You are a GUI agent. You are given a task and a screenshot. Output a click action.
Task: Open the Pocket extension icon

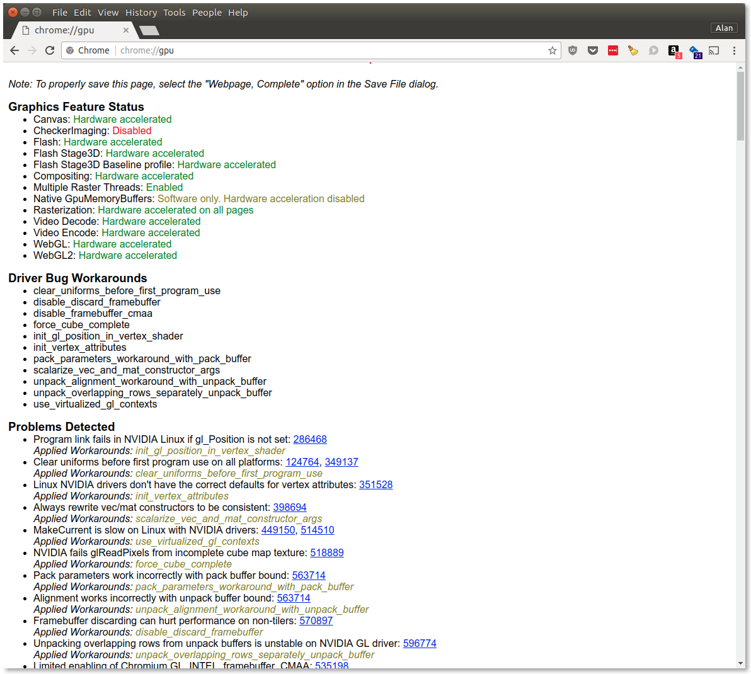point(592,50)
